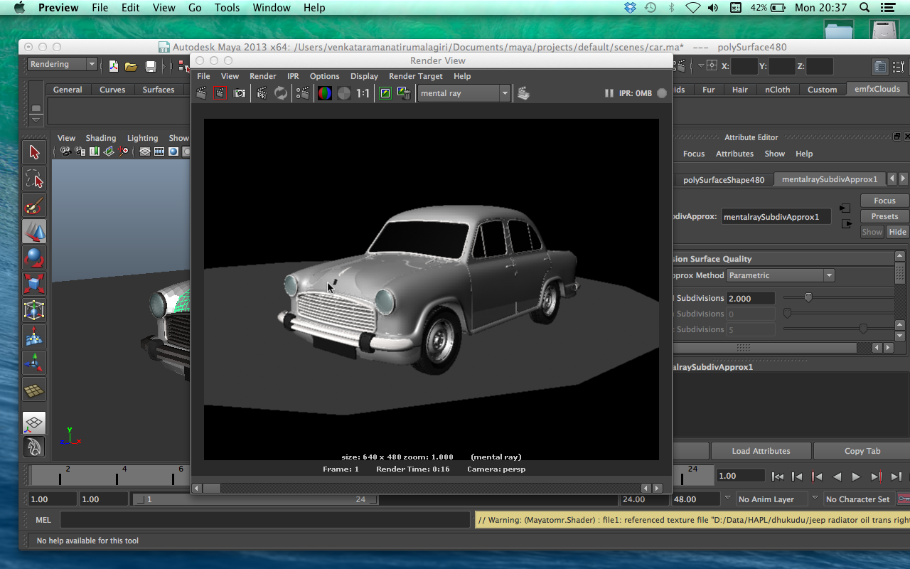
Task: Toggle 1:1 real size display
Action: pyautogui.click(x=363, y=93)
